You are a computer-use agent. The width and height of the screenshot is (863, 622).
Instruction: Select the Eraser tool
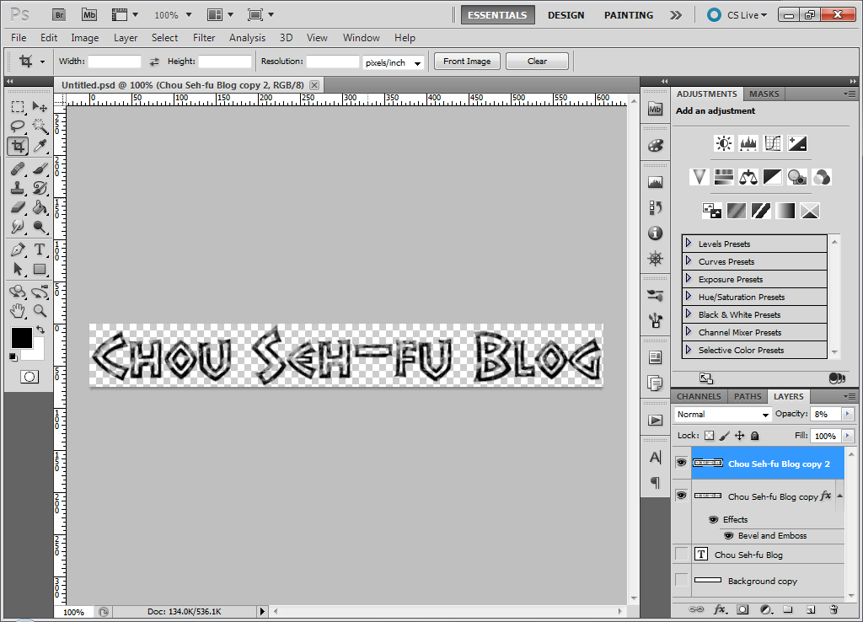point(18,207)
